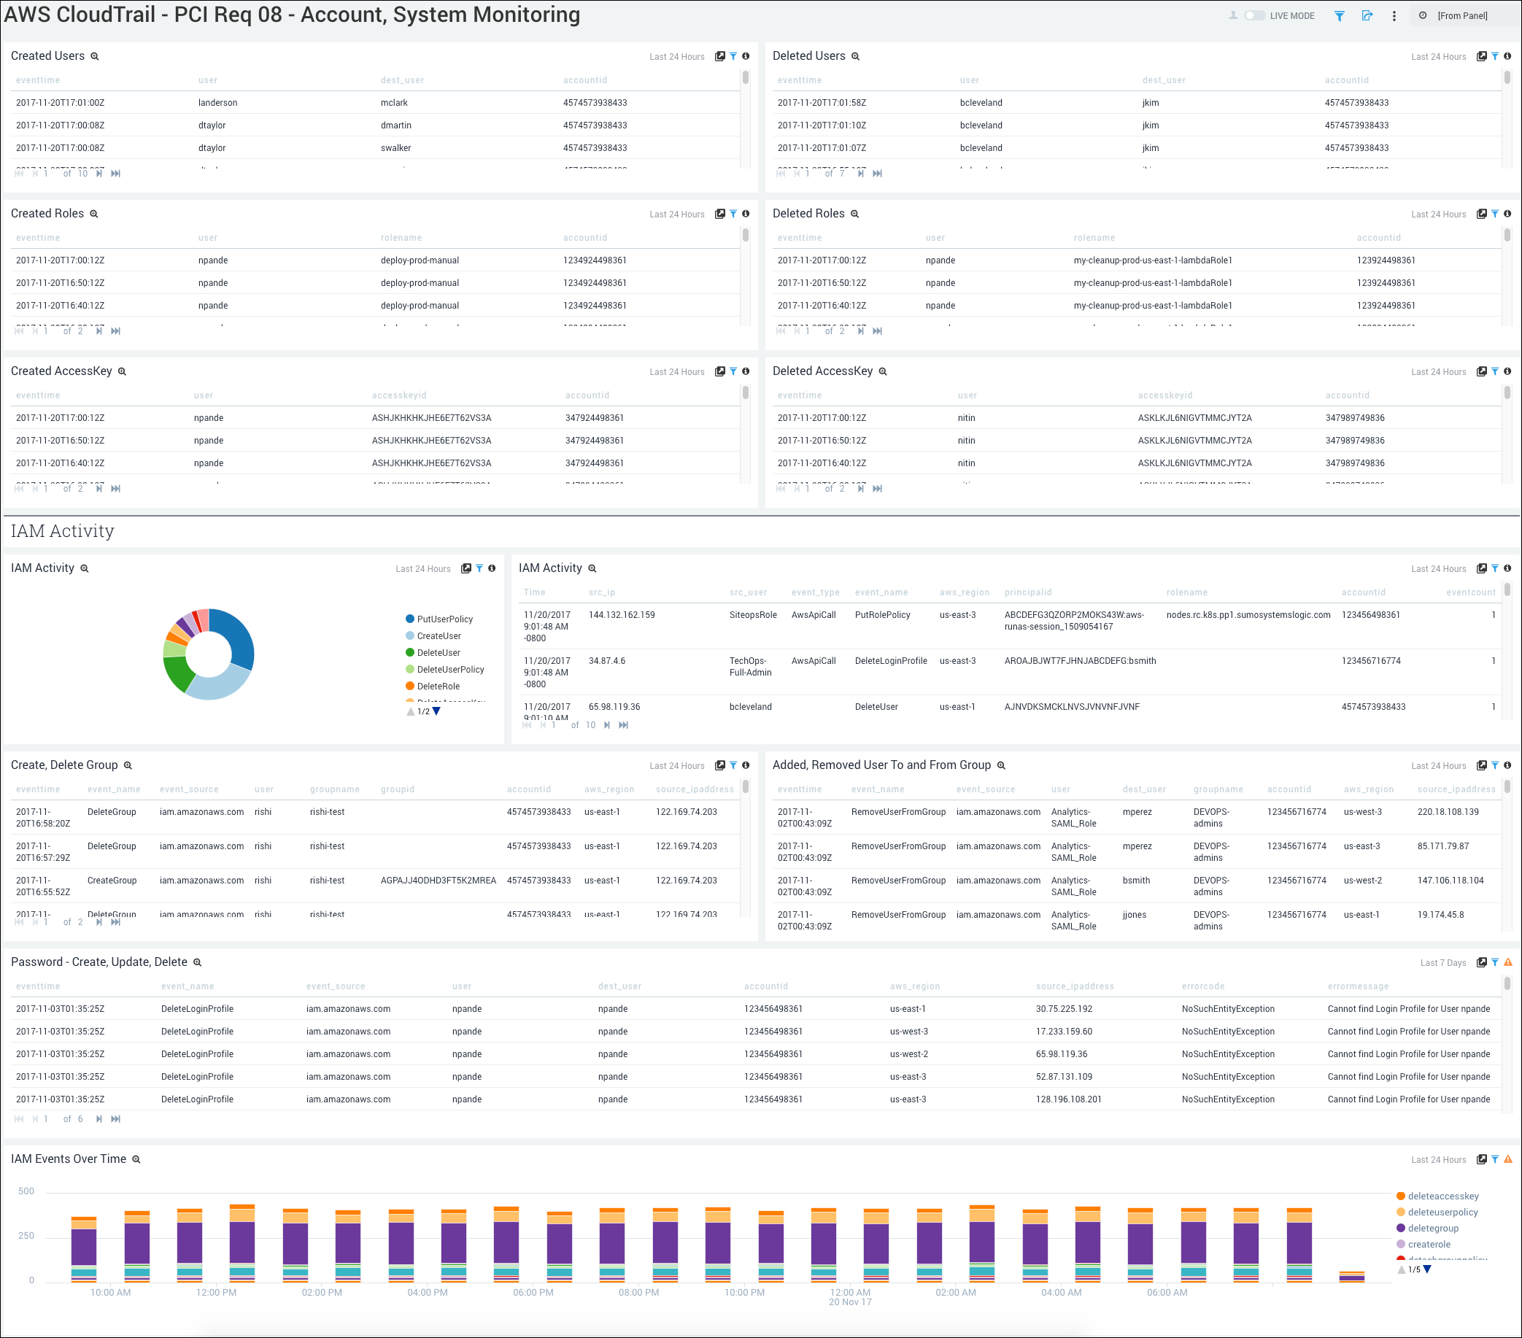Expand the donut chart legend to page 2
This screenshot has height=1338, width=1522.
click(436, 711)
